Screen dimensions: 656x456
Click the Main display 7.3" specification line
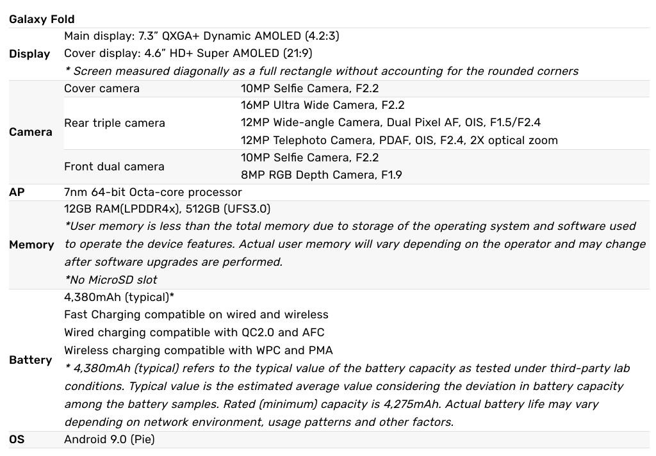coord(201,36)
